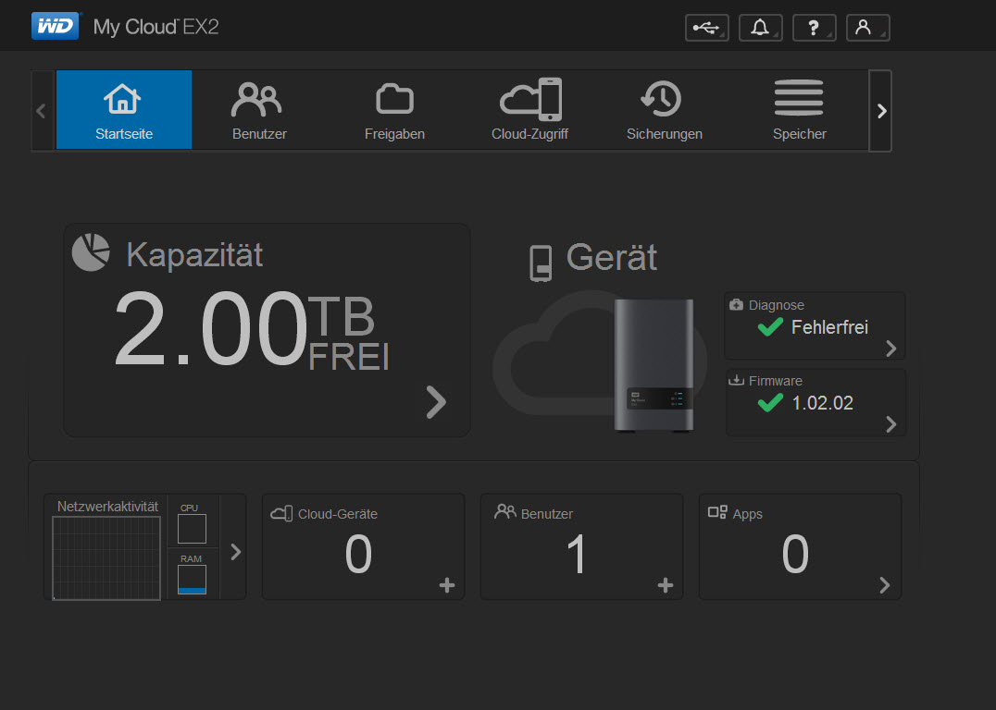Add a user with the plus icon
Image resolution: width=996 pixels, height=710 pixels.
[x=665, y=585]
